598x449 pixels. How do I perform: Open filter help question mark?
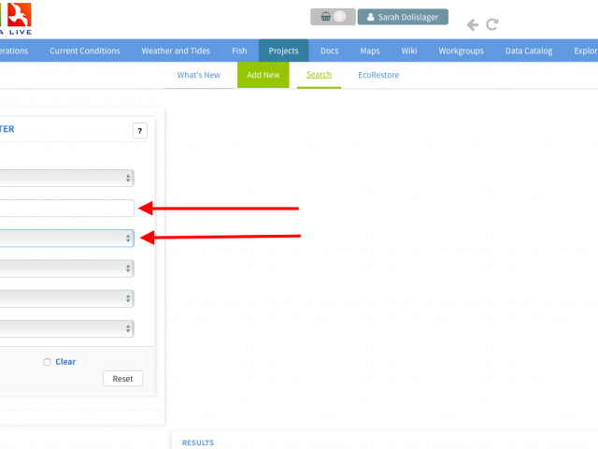[x=139, y=131]
